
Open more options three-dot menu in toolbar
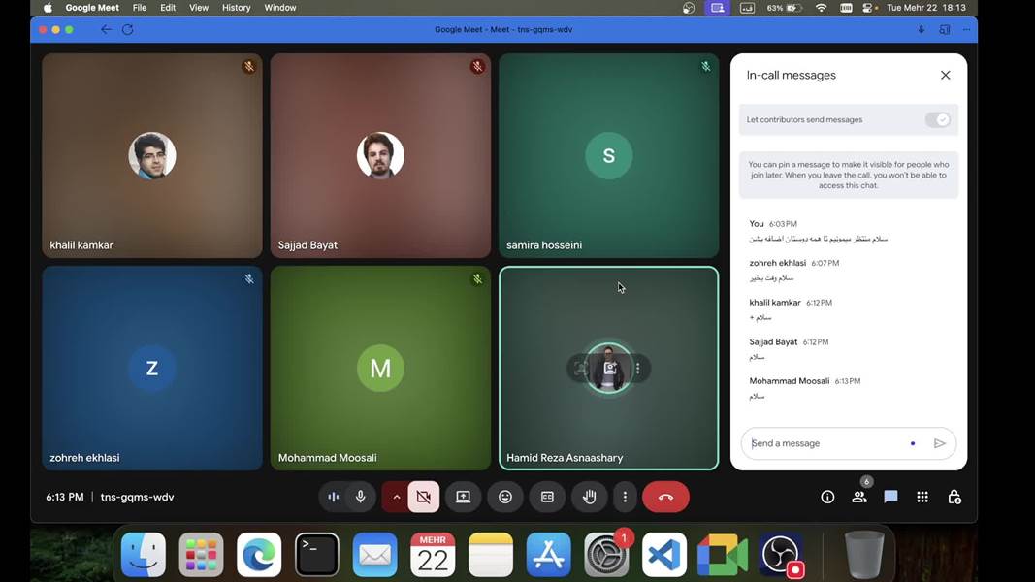tap(625, 497)
